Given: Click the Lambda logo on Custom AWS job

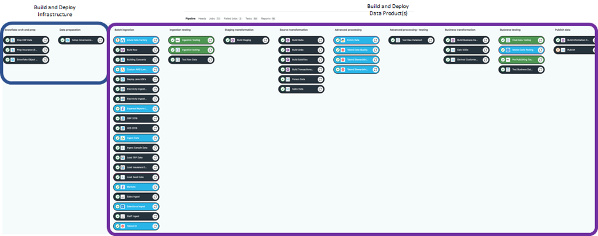Looking at the screenshot, I should 123,69.
